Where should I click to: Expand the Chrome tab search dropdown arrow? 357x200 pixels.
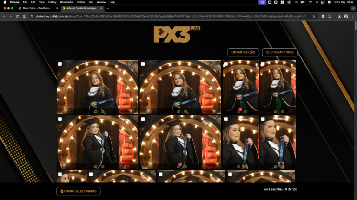click(353, 8)
